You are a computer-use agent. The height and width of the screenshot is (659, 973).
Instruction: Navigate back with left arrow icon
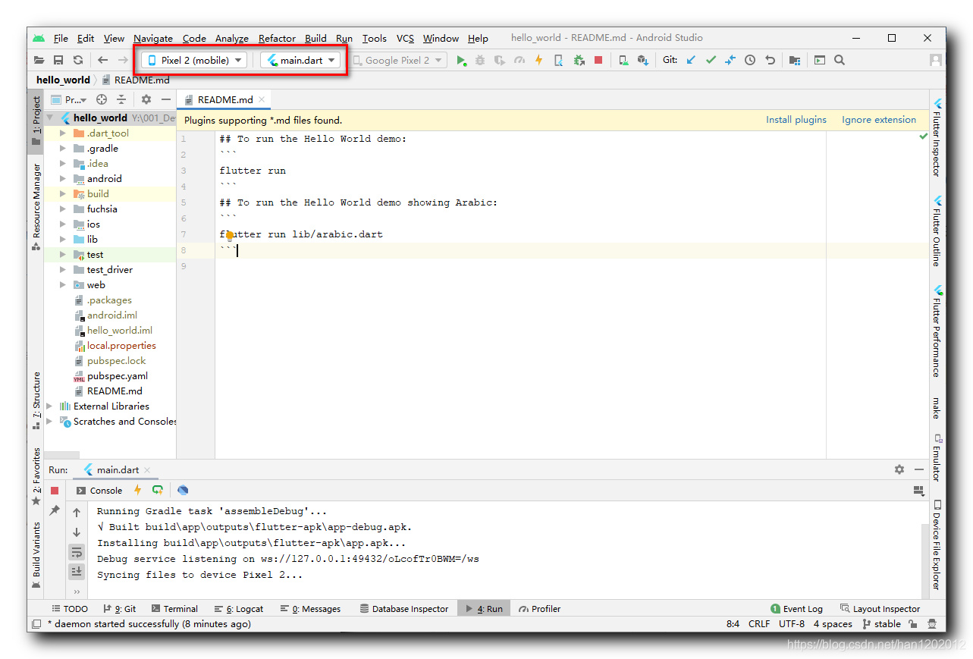tap(102, 60)
